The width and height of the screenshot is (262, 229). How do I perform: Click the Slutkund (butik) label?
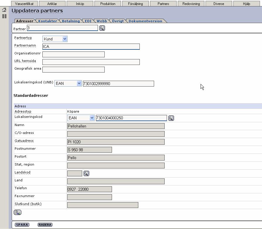(28, 204)
